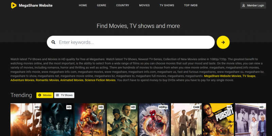Click the HDRip badge on Spider-Man poster
The height and width of the screenshot is (136, 272).
pyautogui.click(x=163, y=107)
